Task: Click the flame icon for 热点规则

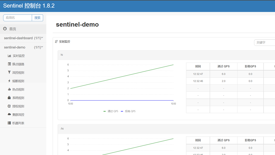Action: (9, 89)
